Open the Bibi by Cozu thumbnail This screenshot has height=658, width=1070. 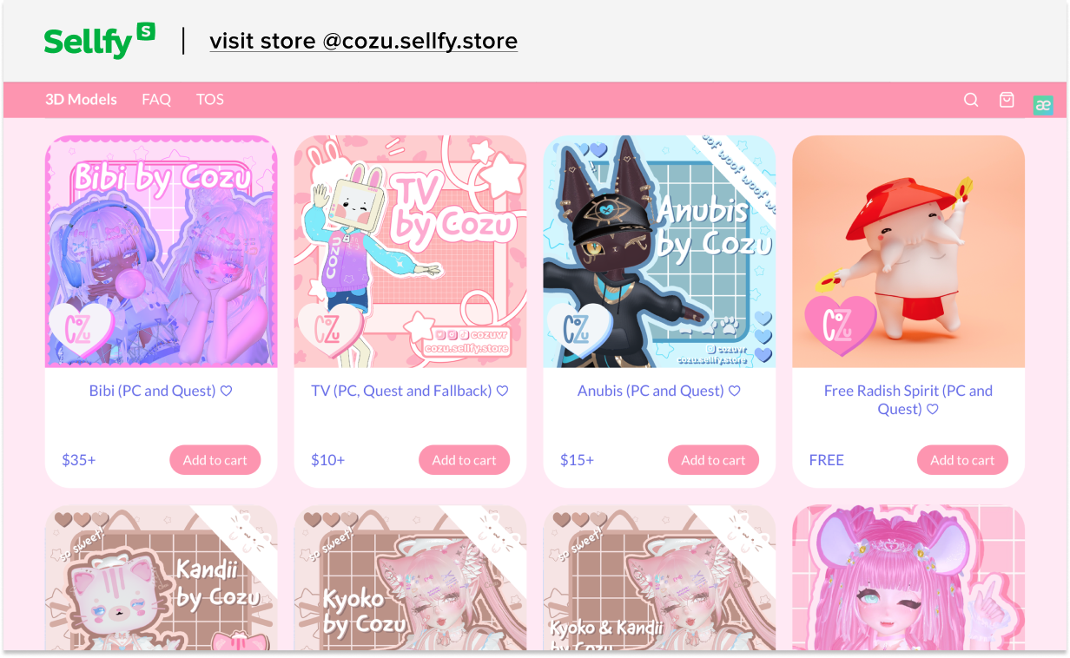pyautogui.click(x=162, y=252)
